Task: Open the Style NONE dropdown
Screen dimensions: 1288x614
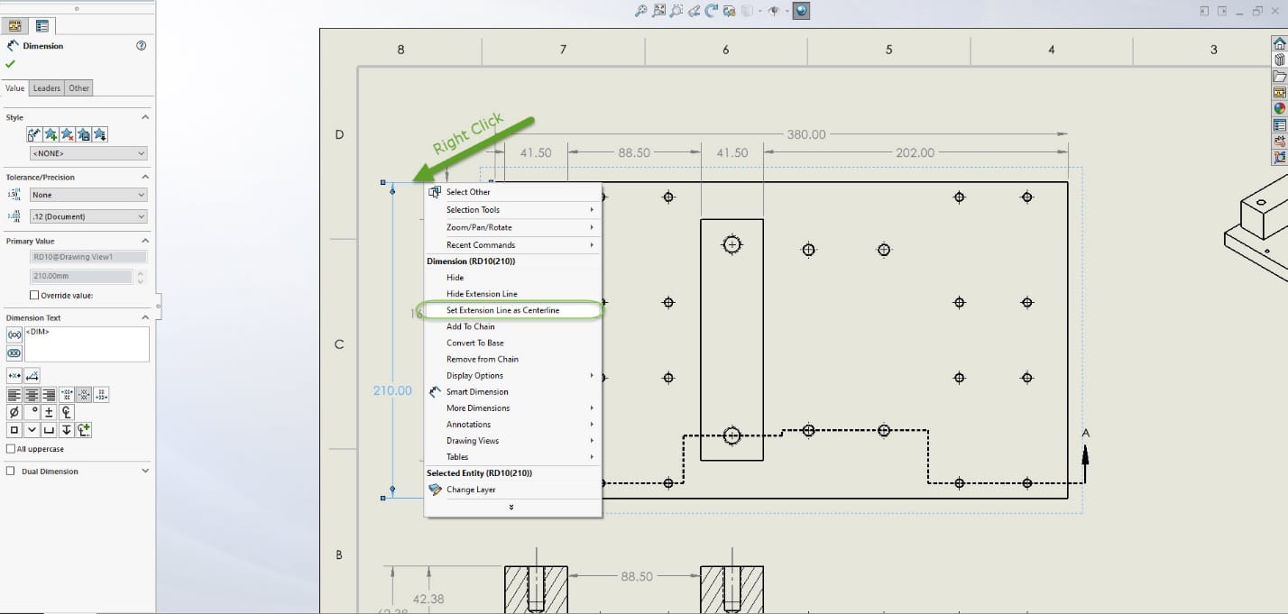Action: pos(87,153)
